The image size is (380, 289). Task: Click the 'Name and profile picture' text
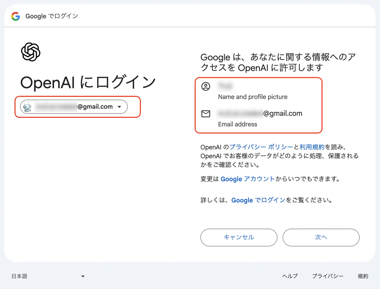click(253, 97)
